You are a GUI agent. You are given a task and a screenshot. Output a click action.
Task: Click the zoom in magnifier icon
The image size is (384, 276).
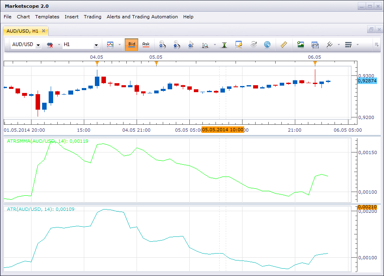click(162, 45)
